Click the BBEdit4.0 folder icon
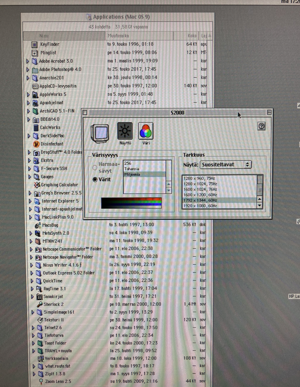Screen dimensions: 300x387 36,119
